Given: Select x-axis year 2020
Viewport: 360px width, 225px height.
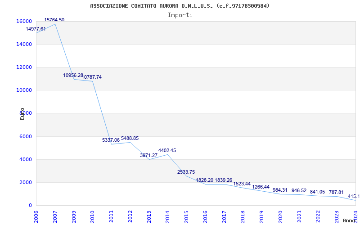Looking at the screenshot, I should (280, 216).
